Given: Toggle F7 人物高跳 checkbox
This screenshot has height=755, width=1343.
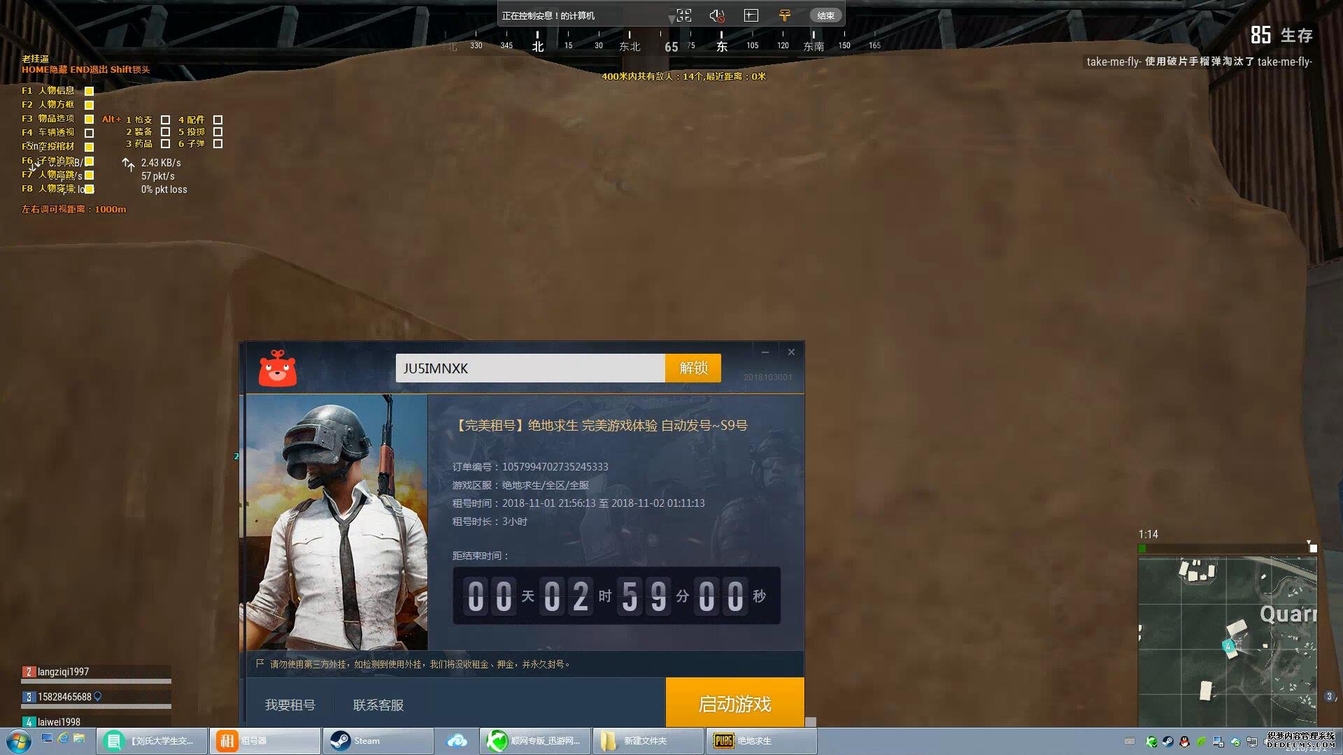Looking at the screenshot, I should [x=89, y=175].
